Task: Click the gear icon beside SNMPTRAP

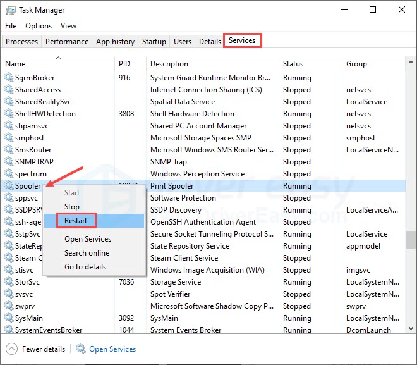Action: coord(9,162)
